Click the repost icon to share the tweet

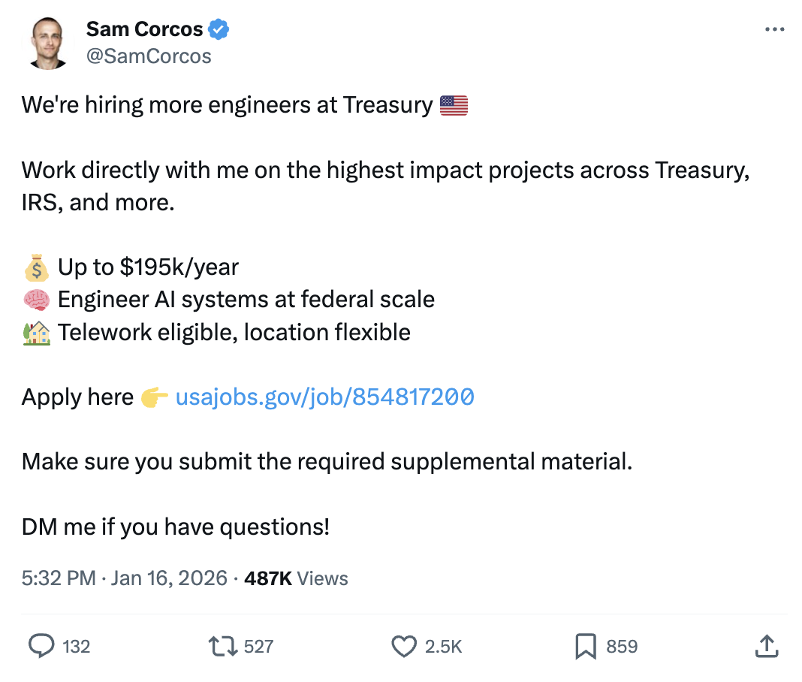click(x=225, y=646)
